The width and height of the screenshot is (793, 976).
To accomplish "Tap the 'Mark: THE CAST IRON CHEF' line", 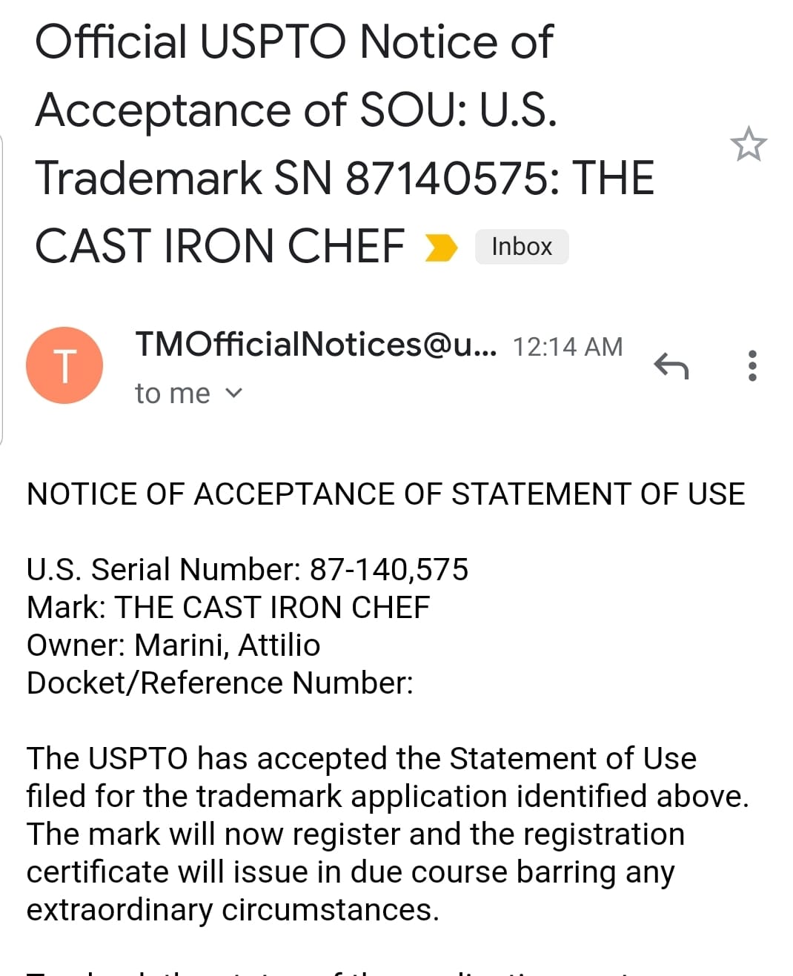I will 228,608.
